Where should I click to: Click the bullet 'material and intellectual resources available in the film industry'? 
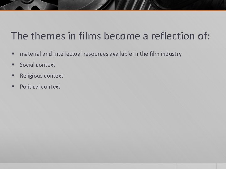tap(101, 54)
